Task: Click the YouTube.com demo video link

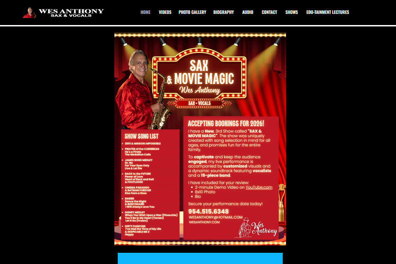Action: tap(259, 187)
